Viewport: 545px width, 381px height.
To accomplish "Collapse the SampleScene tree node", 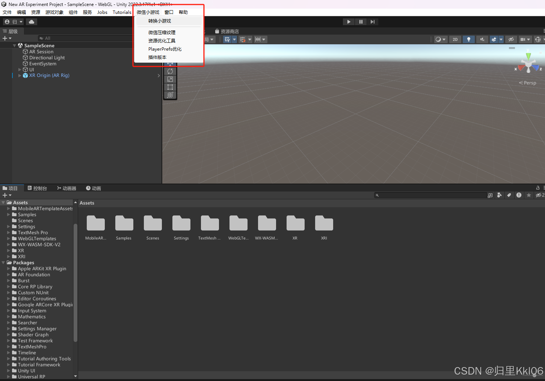I will tap(15, 45).
